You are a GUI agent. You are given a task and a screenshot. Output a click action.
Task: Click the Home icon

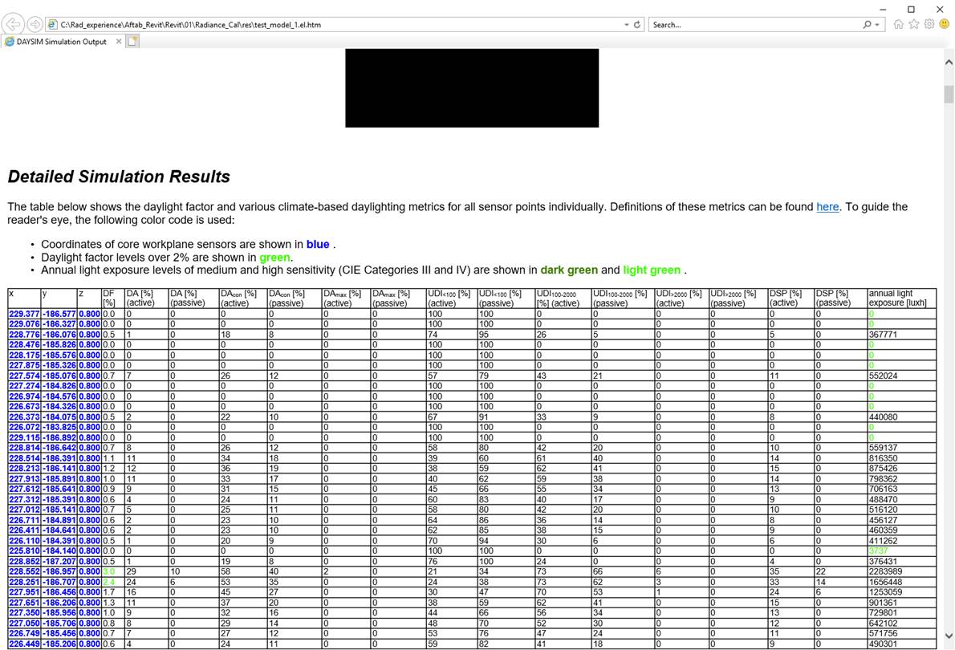(x=898, y=24)
